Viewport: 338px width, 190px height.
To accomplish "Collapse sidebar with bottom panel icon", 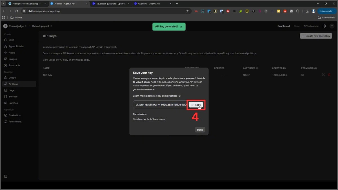I will 5,176.
